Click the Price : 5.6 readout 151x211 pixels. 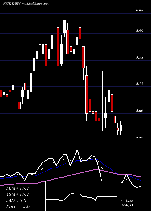[18, 206]
